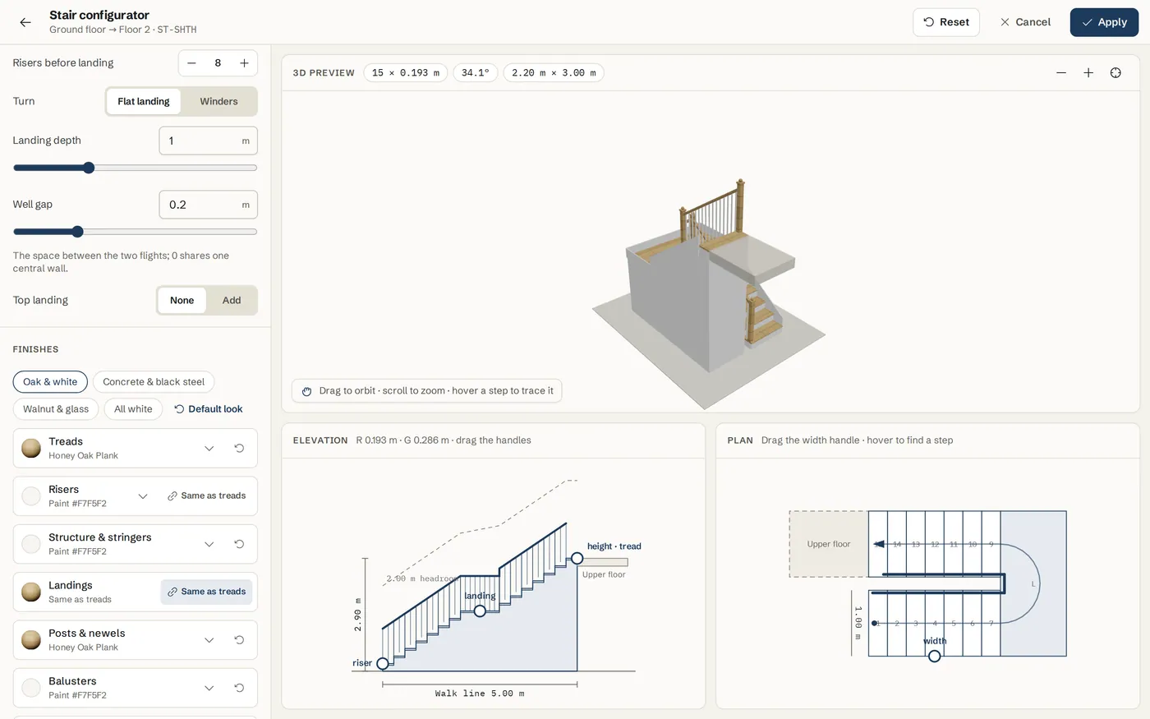Zoom in the 3D preview
This screenshot has width=1150, height=719.
coord(1088,72)
